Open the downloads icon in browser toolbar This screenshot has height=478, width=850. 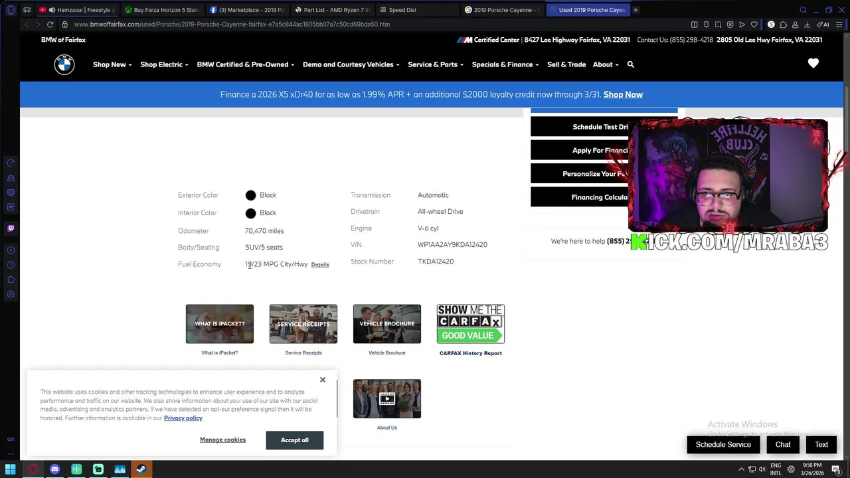807,25
